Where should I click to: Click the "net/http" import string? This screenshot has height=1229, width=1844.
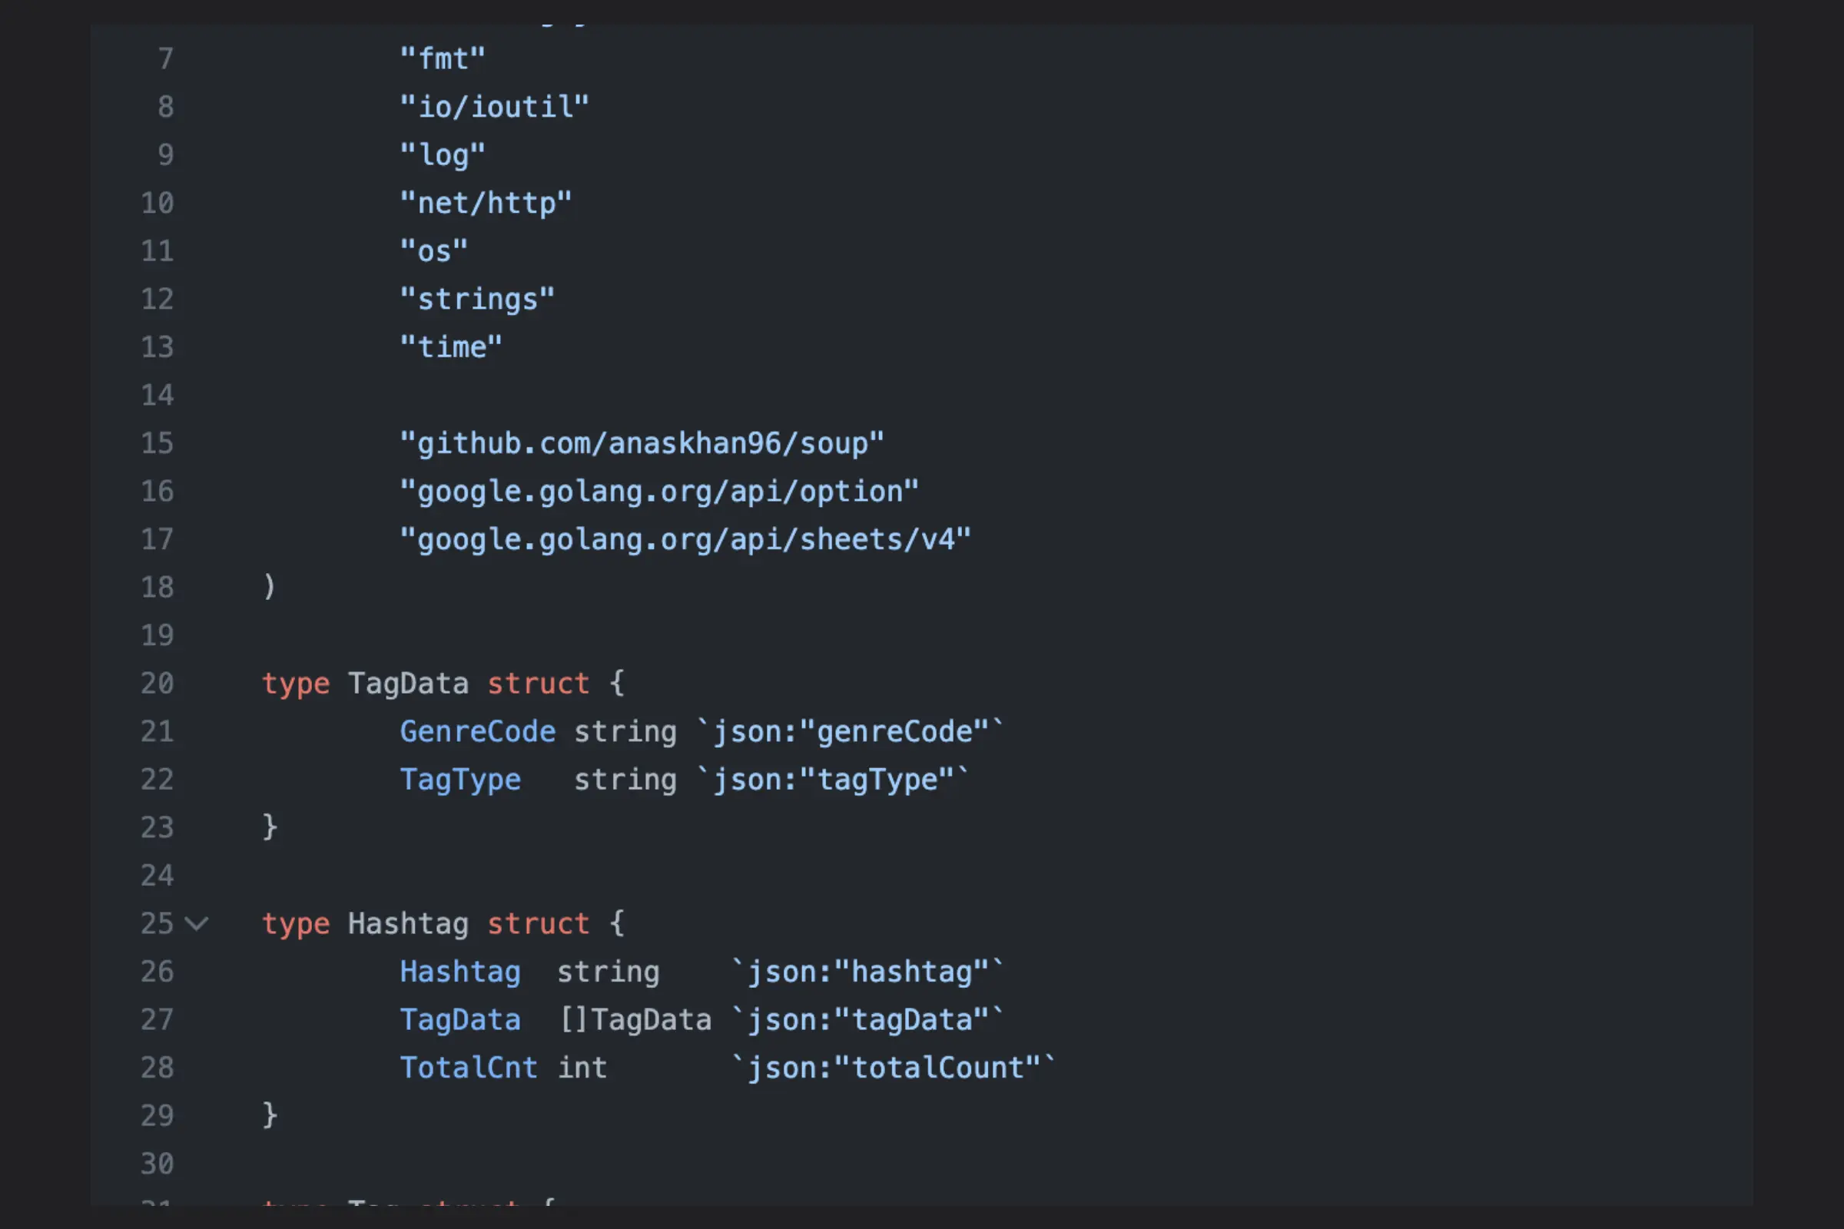coord(486,204)
